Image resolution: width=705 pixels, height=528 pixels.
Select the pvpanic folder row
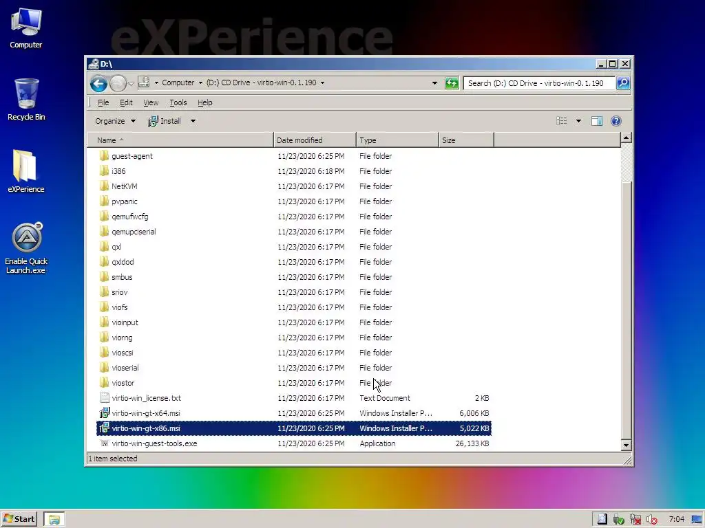pyautogui.click(x=294, y=201)
